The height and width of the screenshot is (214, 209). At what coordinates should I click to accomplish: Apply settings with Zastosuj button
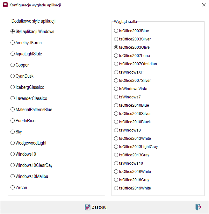tap(96, 207)
